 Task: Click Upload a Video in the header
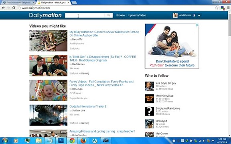137,15
